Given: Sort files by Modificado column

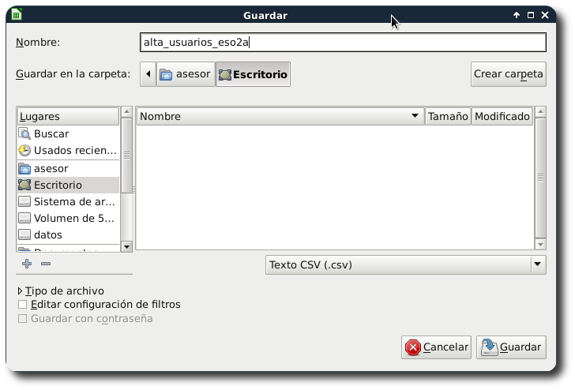Looking at the screenshot, I should coord(502,116).
